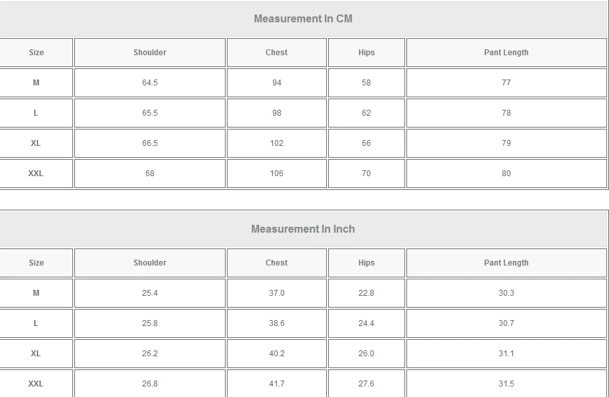Select the XXL size cell in the Inch table

(36, 384)
